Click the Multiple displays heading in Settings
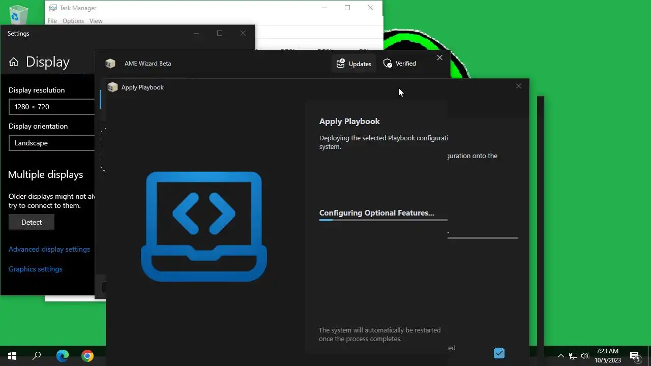The height and width of the screenshot is (366, 651). pyautogui.click(x=45, y=174)
